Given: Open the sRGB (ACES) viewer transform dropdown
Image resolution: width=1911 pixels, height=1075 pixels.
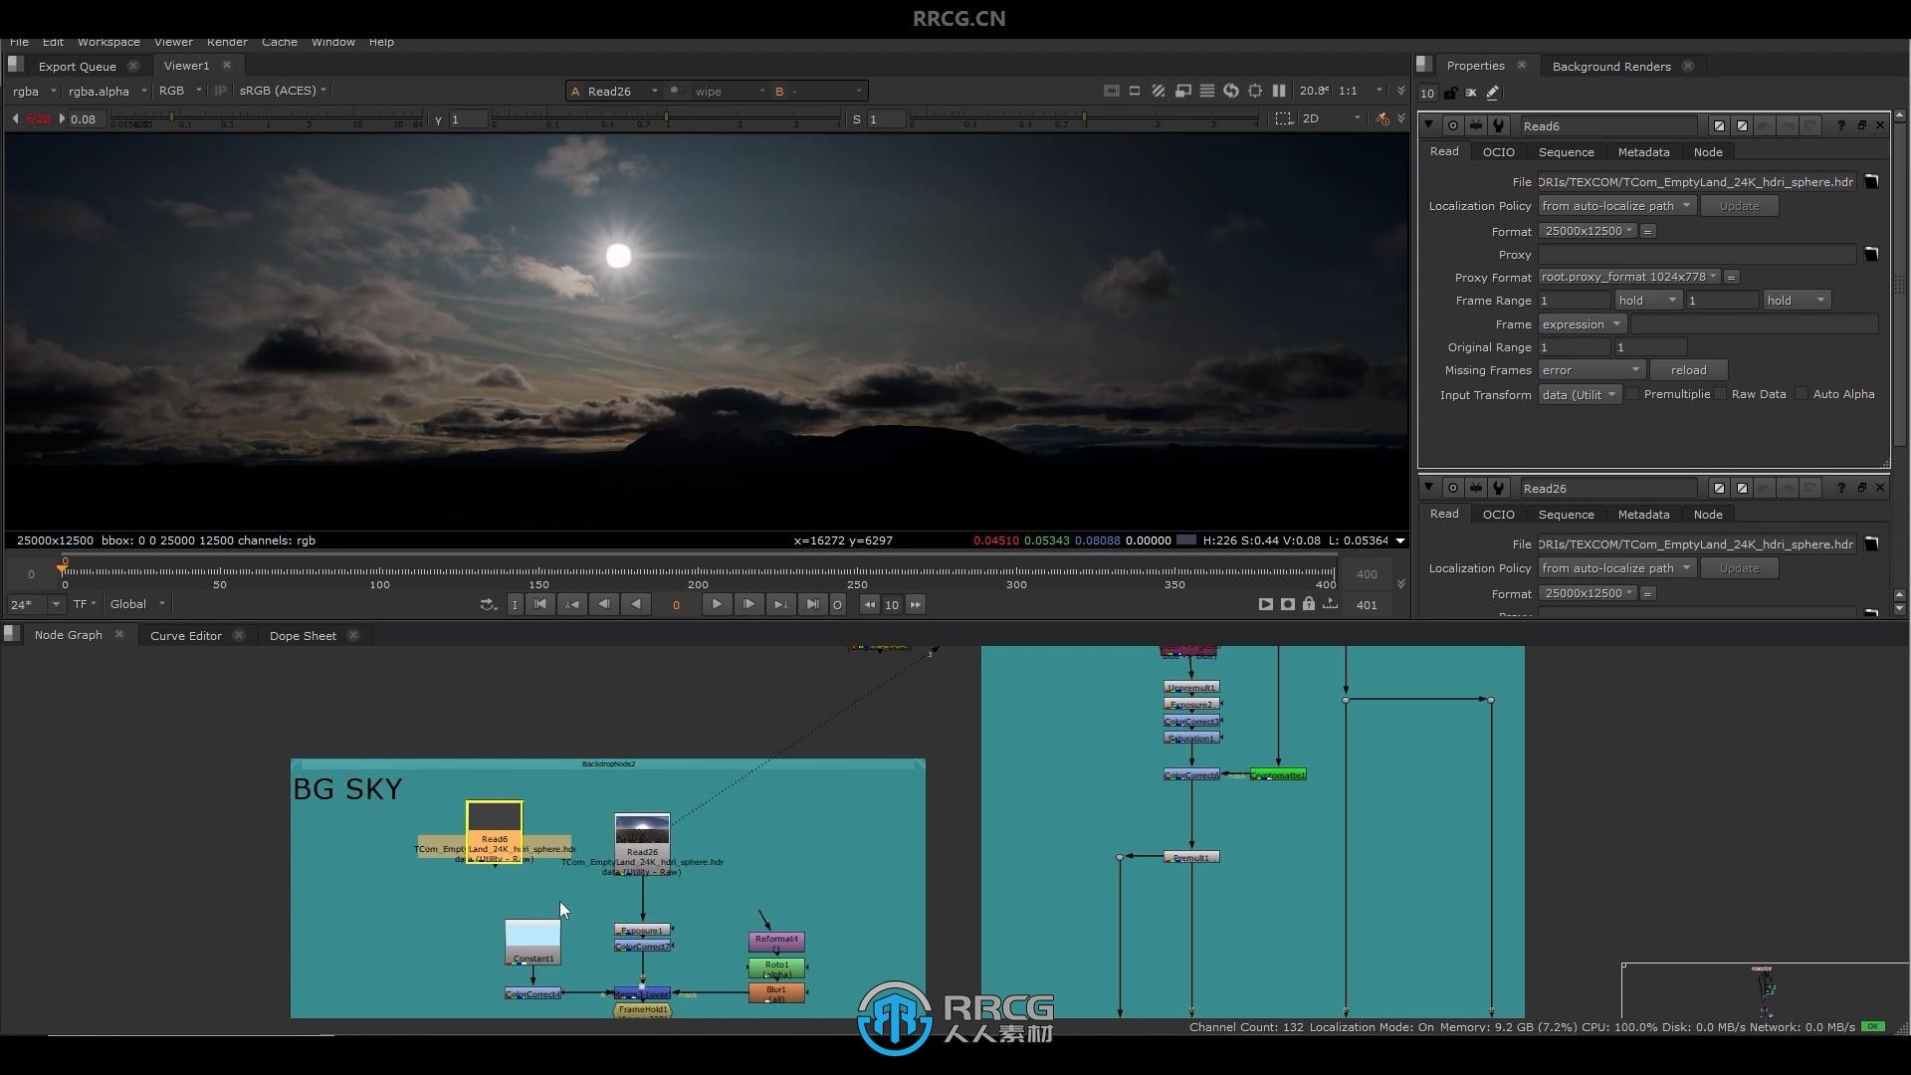Looking at the screenshot, I should pos(283,91).
